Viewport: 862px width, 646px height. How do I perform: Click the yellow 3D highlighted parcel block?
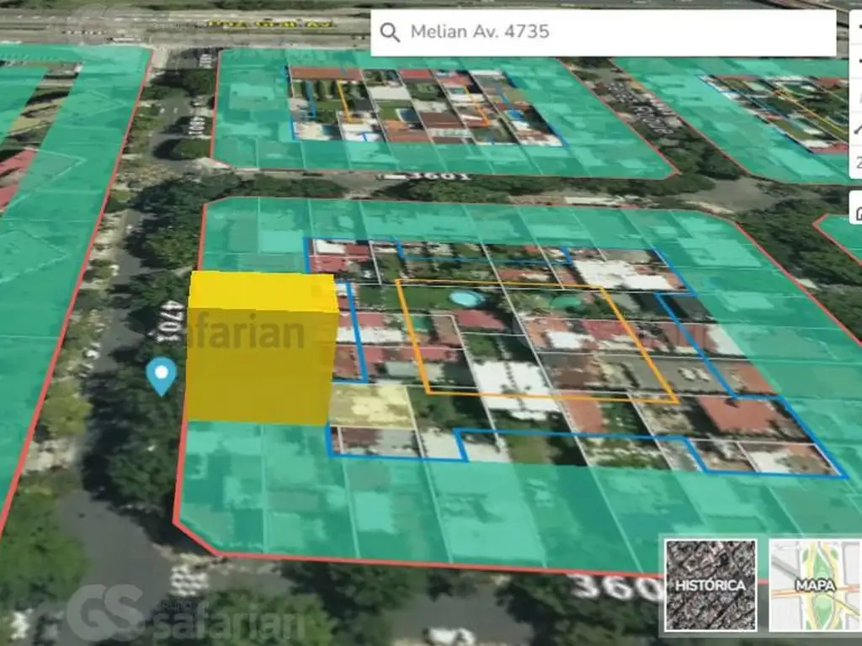(x=259, y=353)
